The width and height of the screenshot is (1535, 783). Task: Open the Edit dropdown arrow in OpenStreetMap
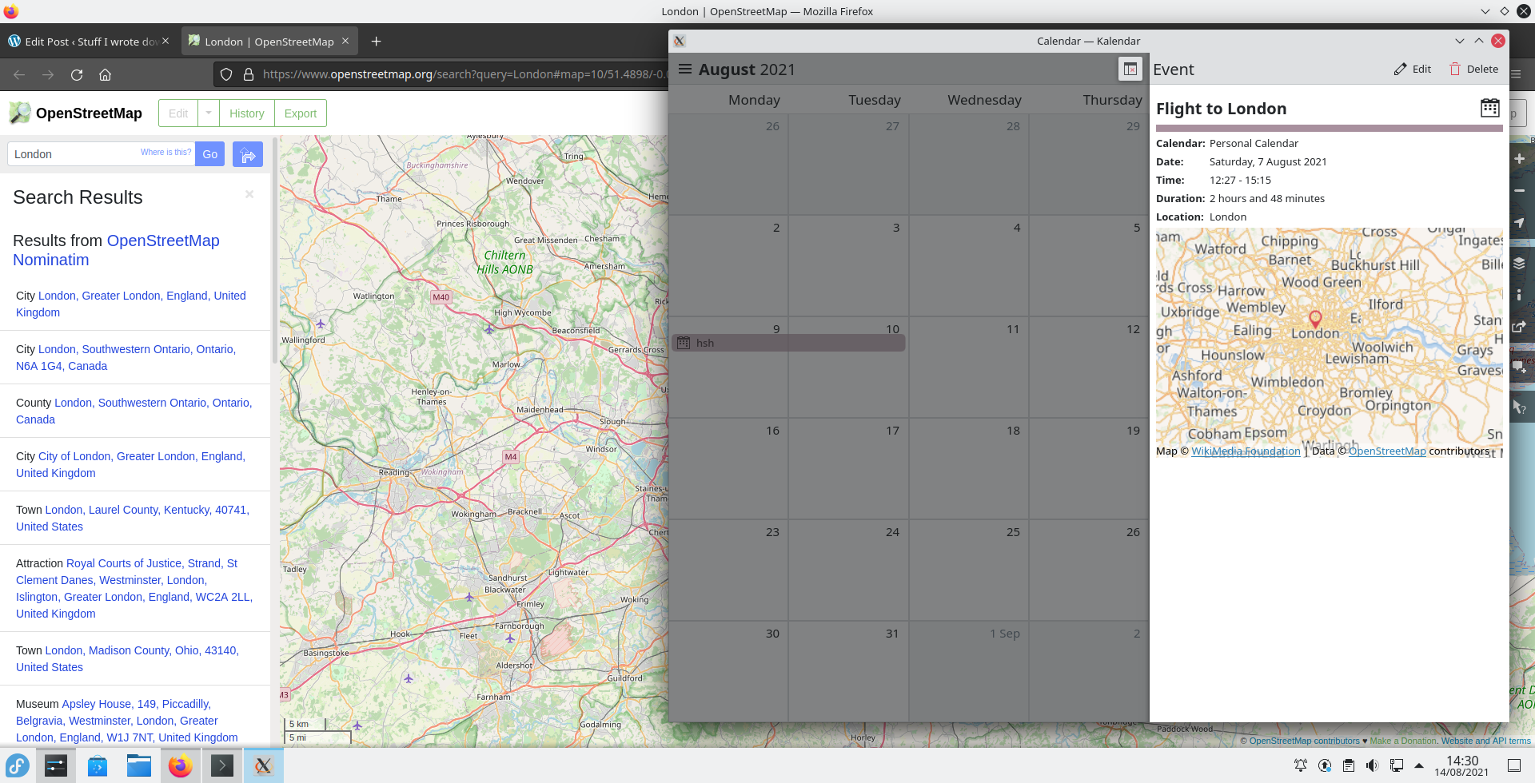coord(209,113)
